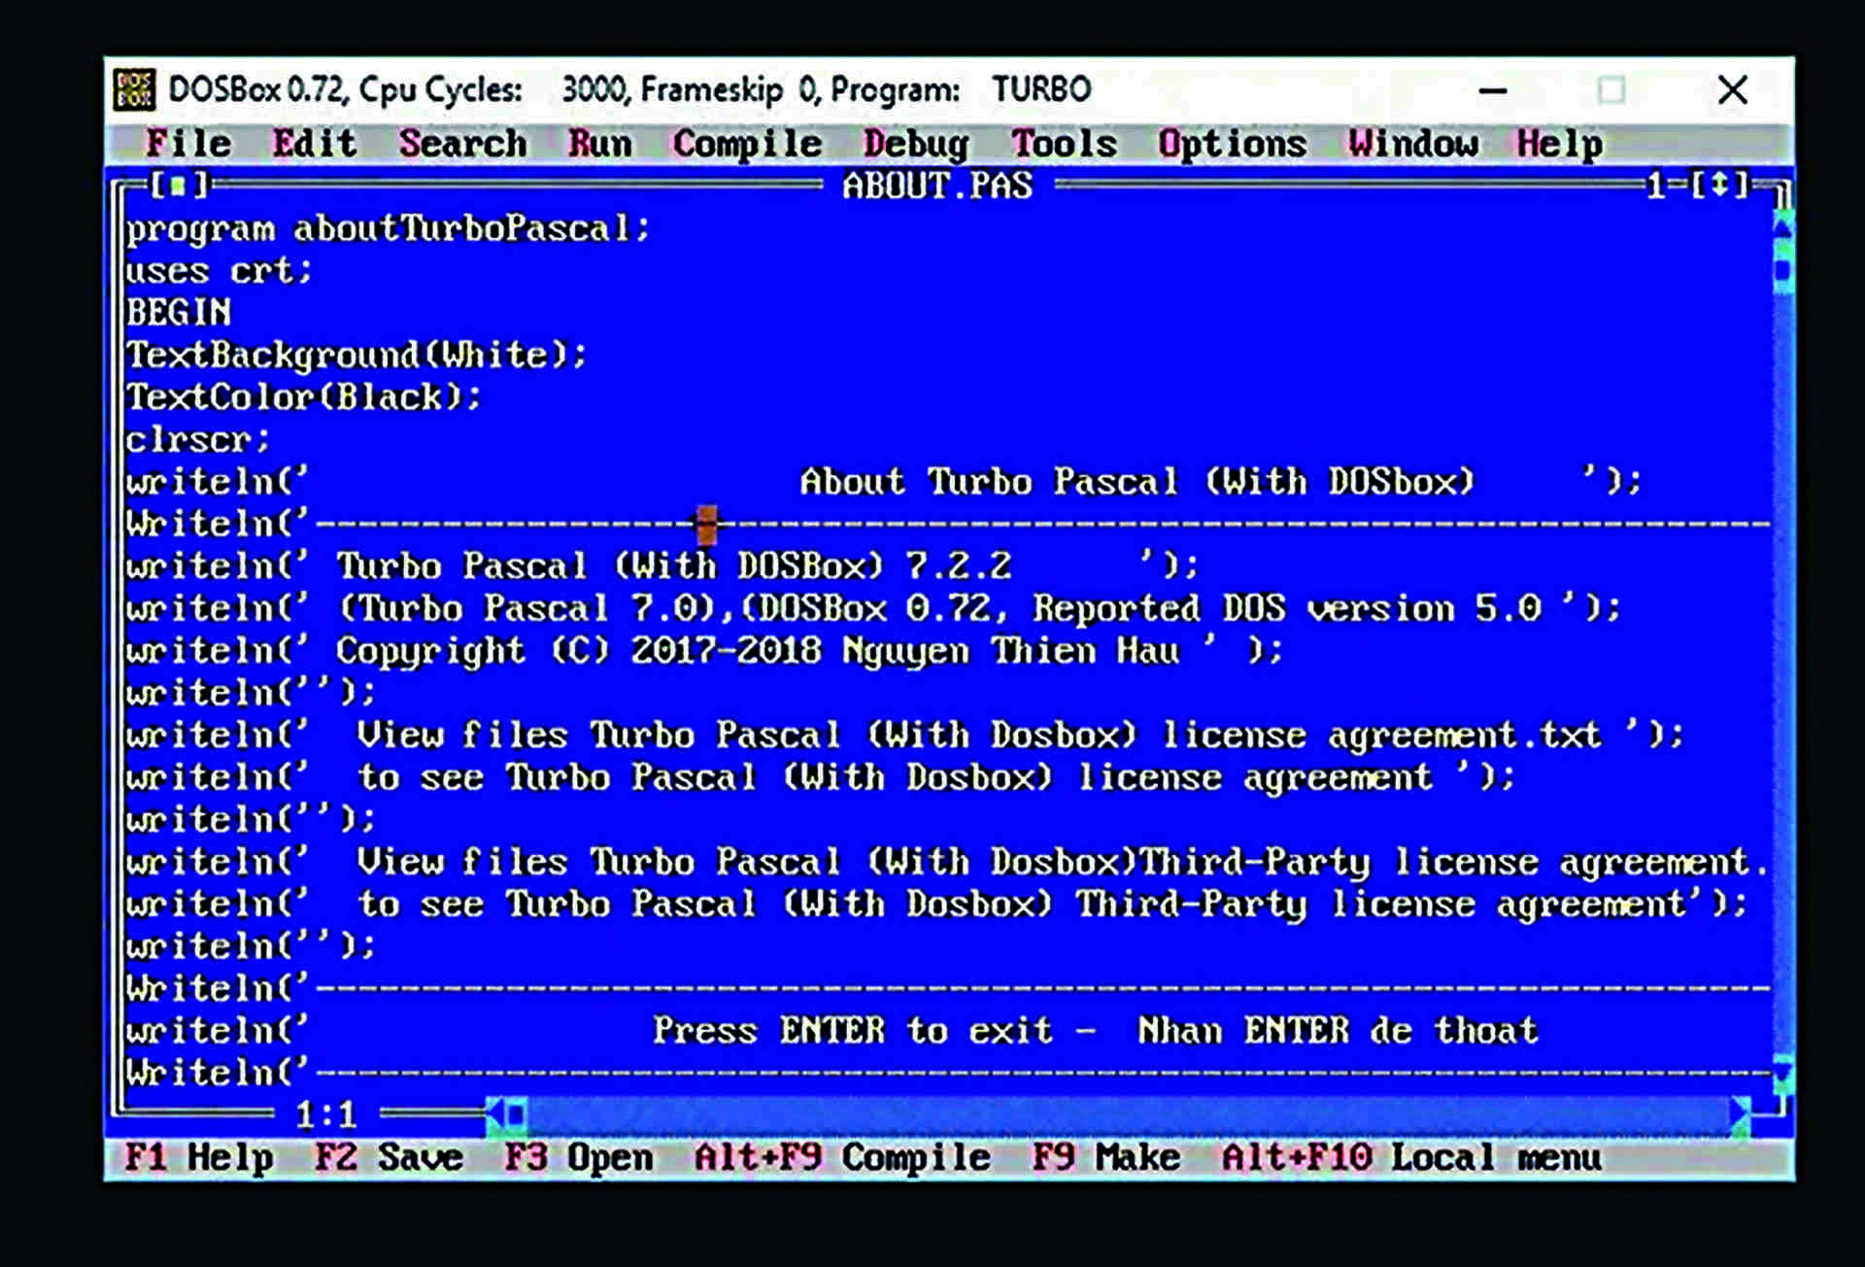This screenshot has height=1267, width=1865.
Task: Click the DOSBox title bar icon
Action: pyautogui.click(x=134, y=89)
